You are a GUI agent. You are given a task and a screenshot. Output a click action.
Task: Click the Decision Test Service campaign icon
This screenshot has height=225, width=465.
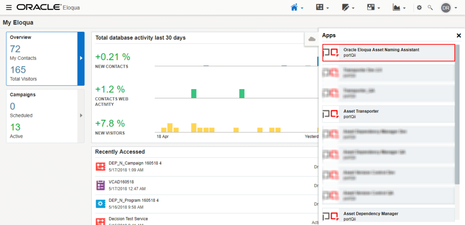tap(100, 221)
